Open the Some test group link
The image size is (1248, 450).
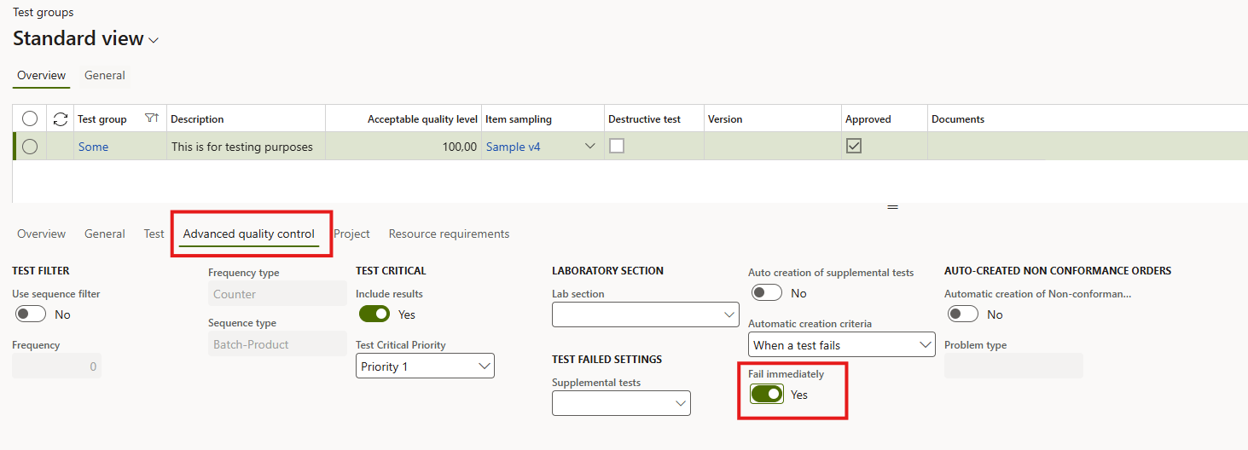(x=93, y=147)
